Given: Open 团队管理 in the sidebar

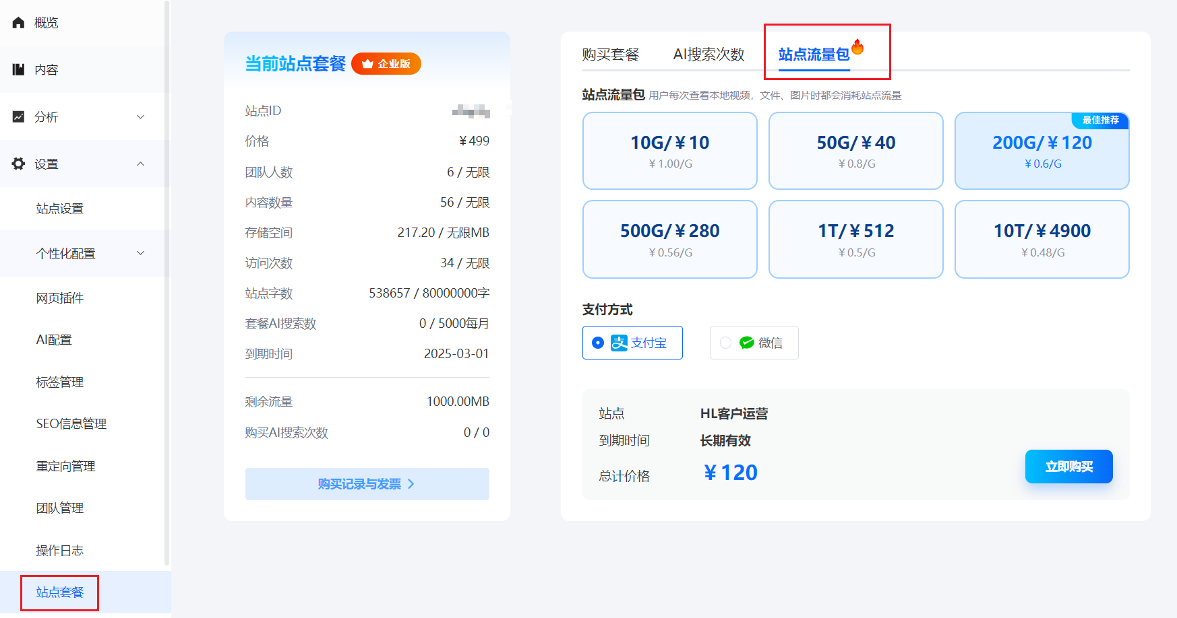Looking at the screenshot, I should (x=60, y=508).
